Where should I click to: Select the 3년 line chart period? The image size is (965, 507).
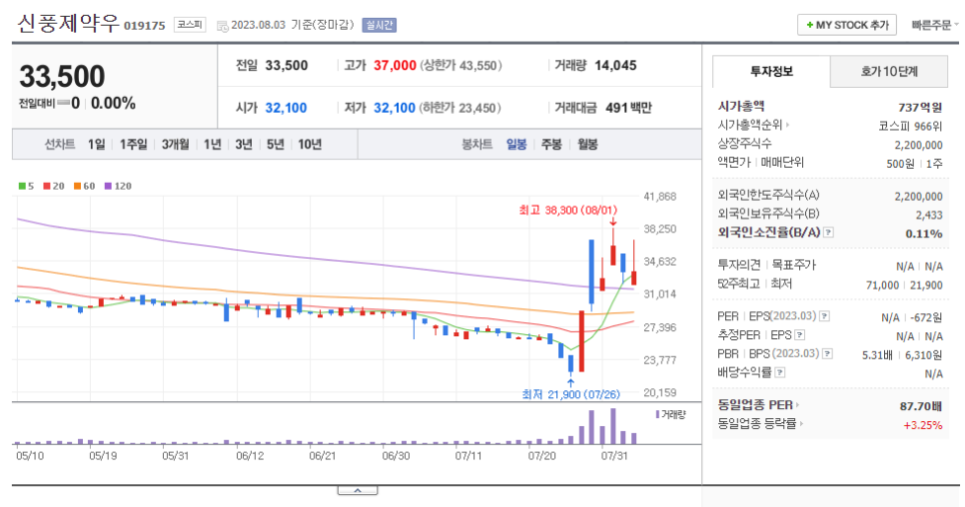click(244, 145)
